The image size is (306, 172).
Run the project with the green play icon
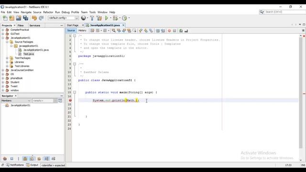[x=107, y=18]
